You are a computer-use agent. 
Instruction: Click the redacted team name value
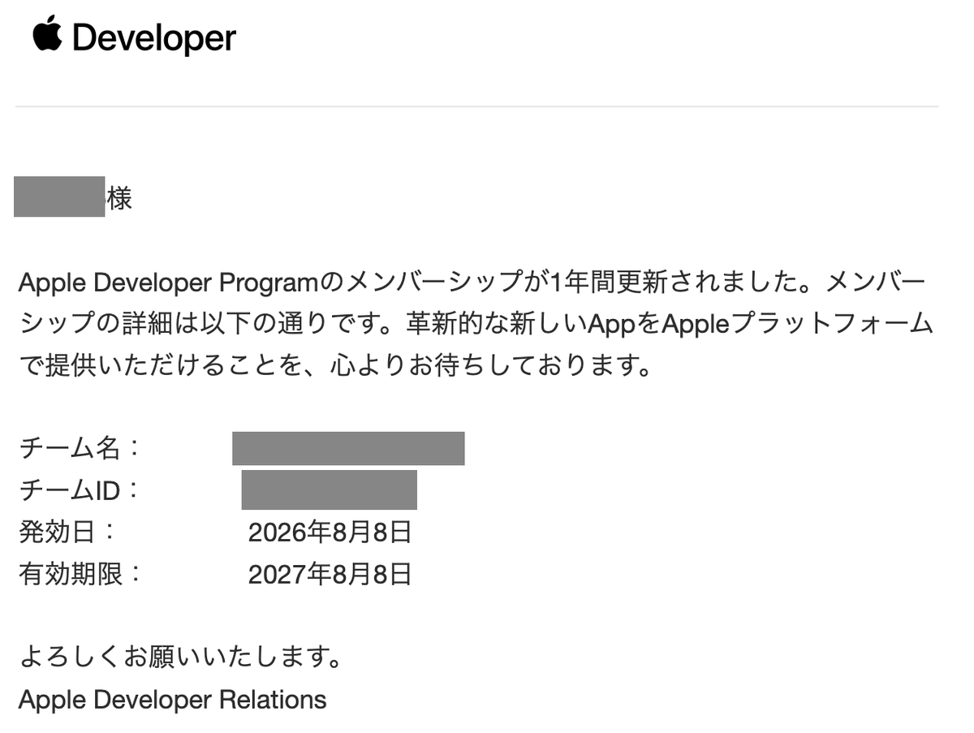pyautogui.click(x=348, y=448)
